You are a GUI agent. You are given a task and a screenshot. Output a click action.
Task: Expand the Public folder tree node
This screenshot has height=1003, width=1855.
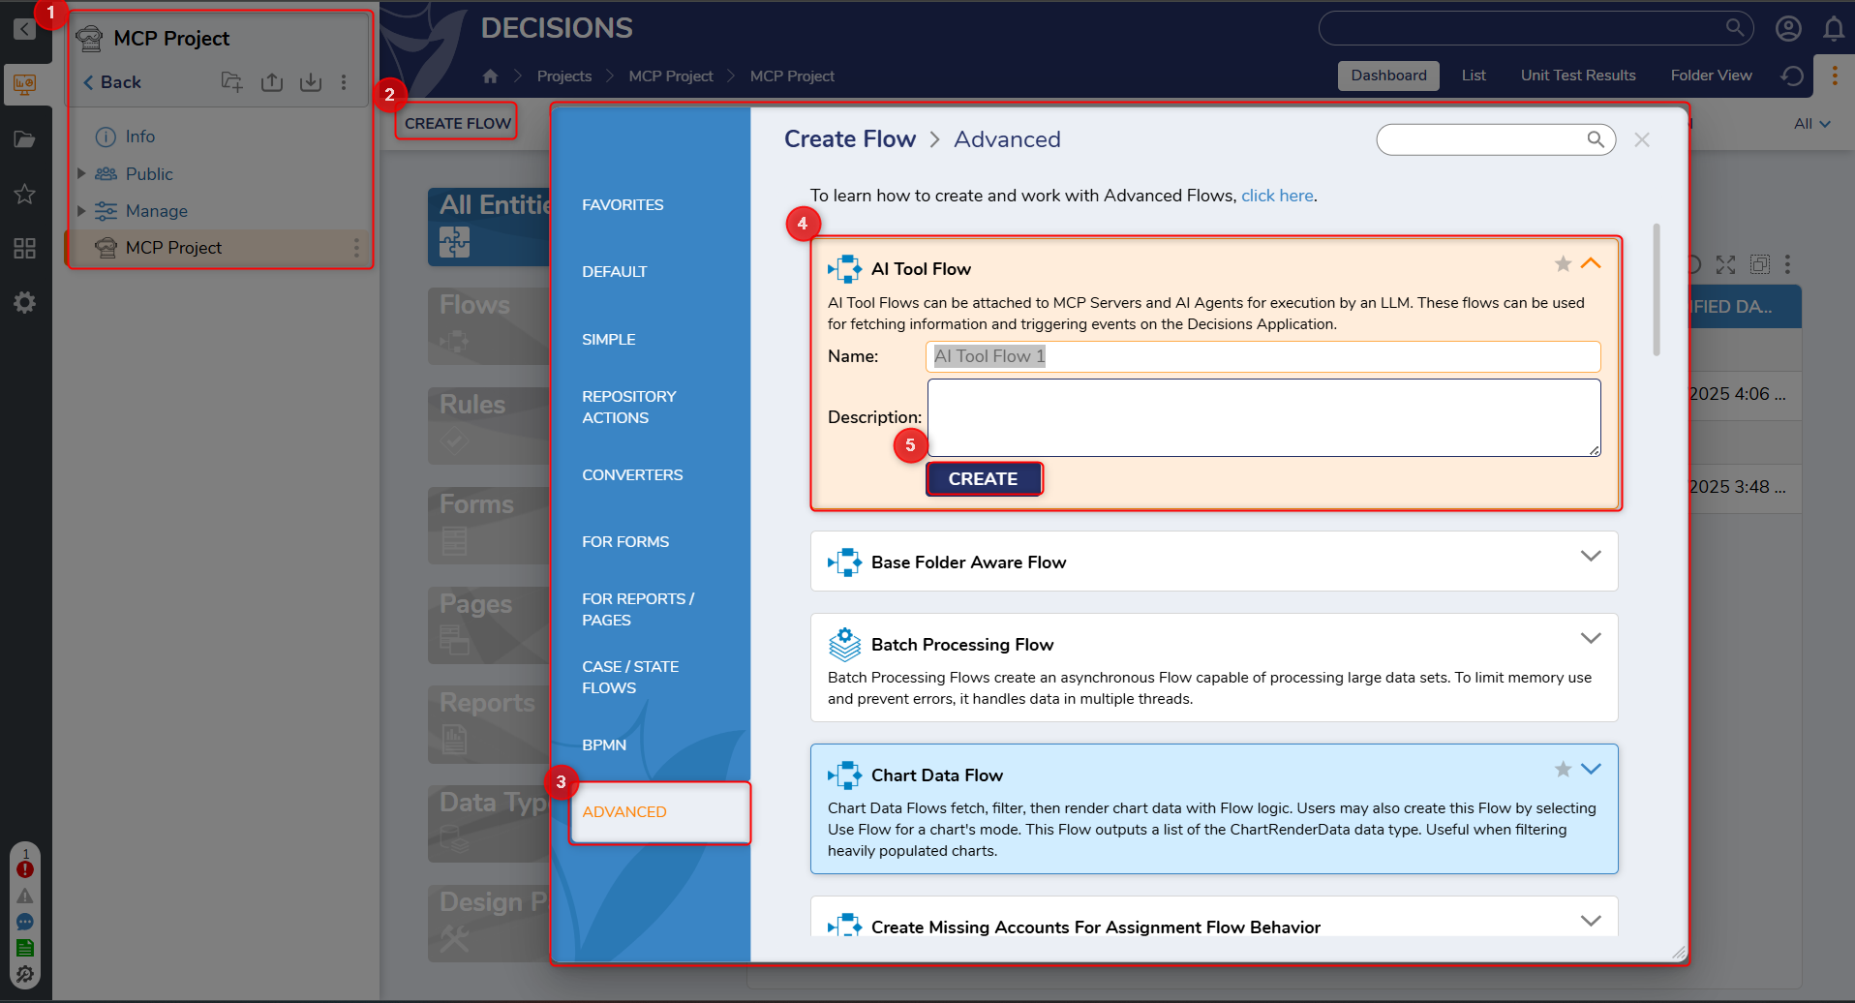[81, 173]
